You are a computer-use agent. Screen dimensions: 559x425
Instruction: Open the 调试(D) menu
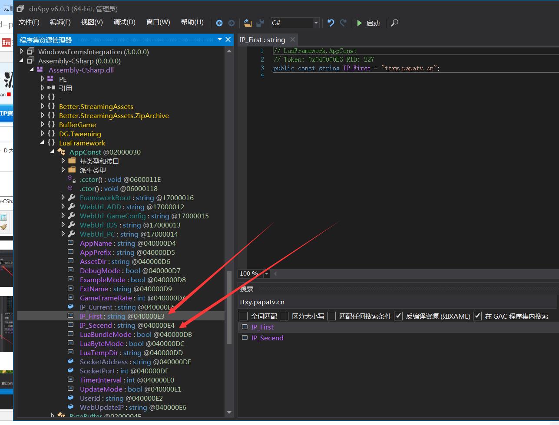pyautogui.click(x=124, y=22)
